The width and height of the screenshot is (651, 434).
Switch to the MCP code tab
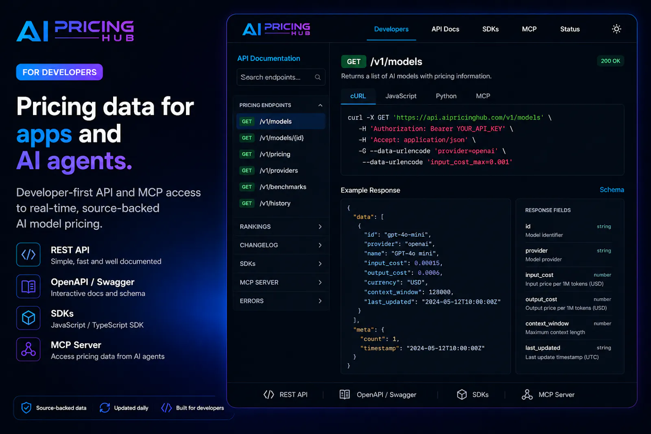[483, 96]
